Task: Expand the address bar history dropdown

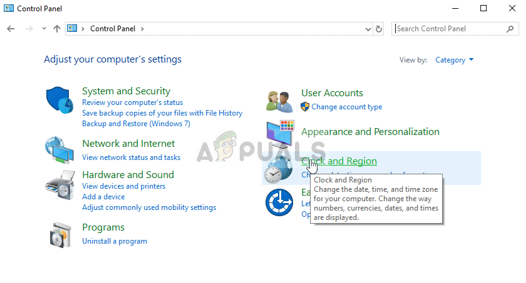Action: [x=368, y=29]
